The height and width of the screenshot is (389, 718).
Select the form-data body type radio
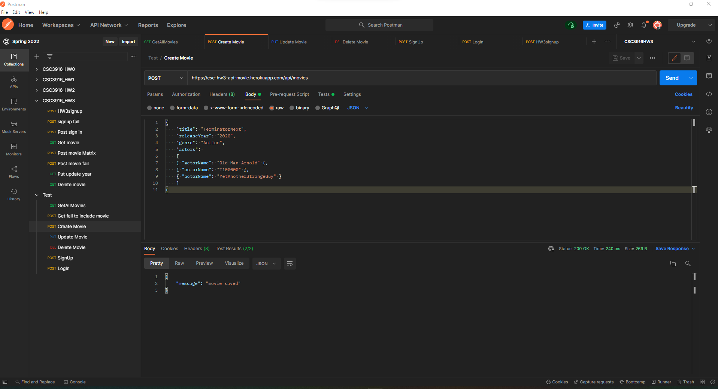172,108
